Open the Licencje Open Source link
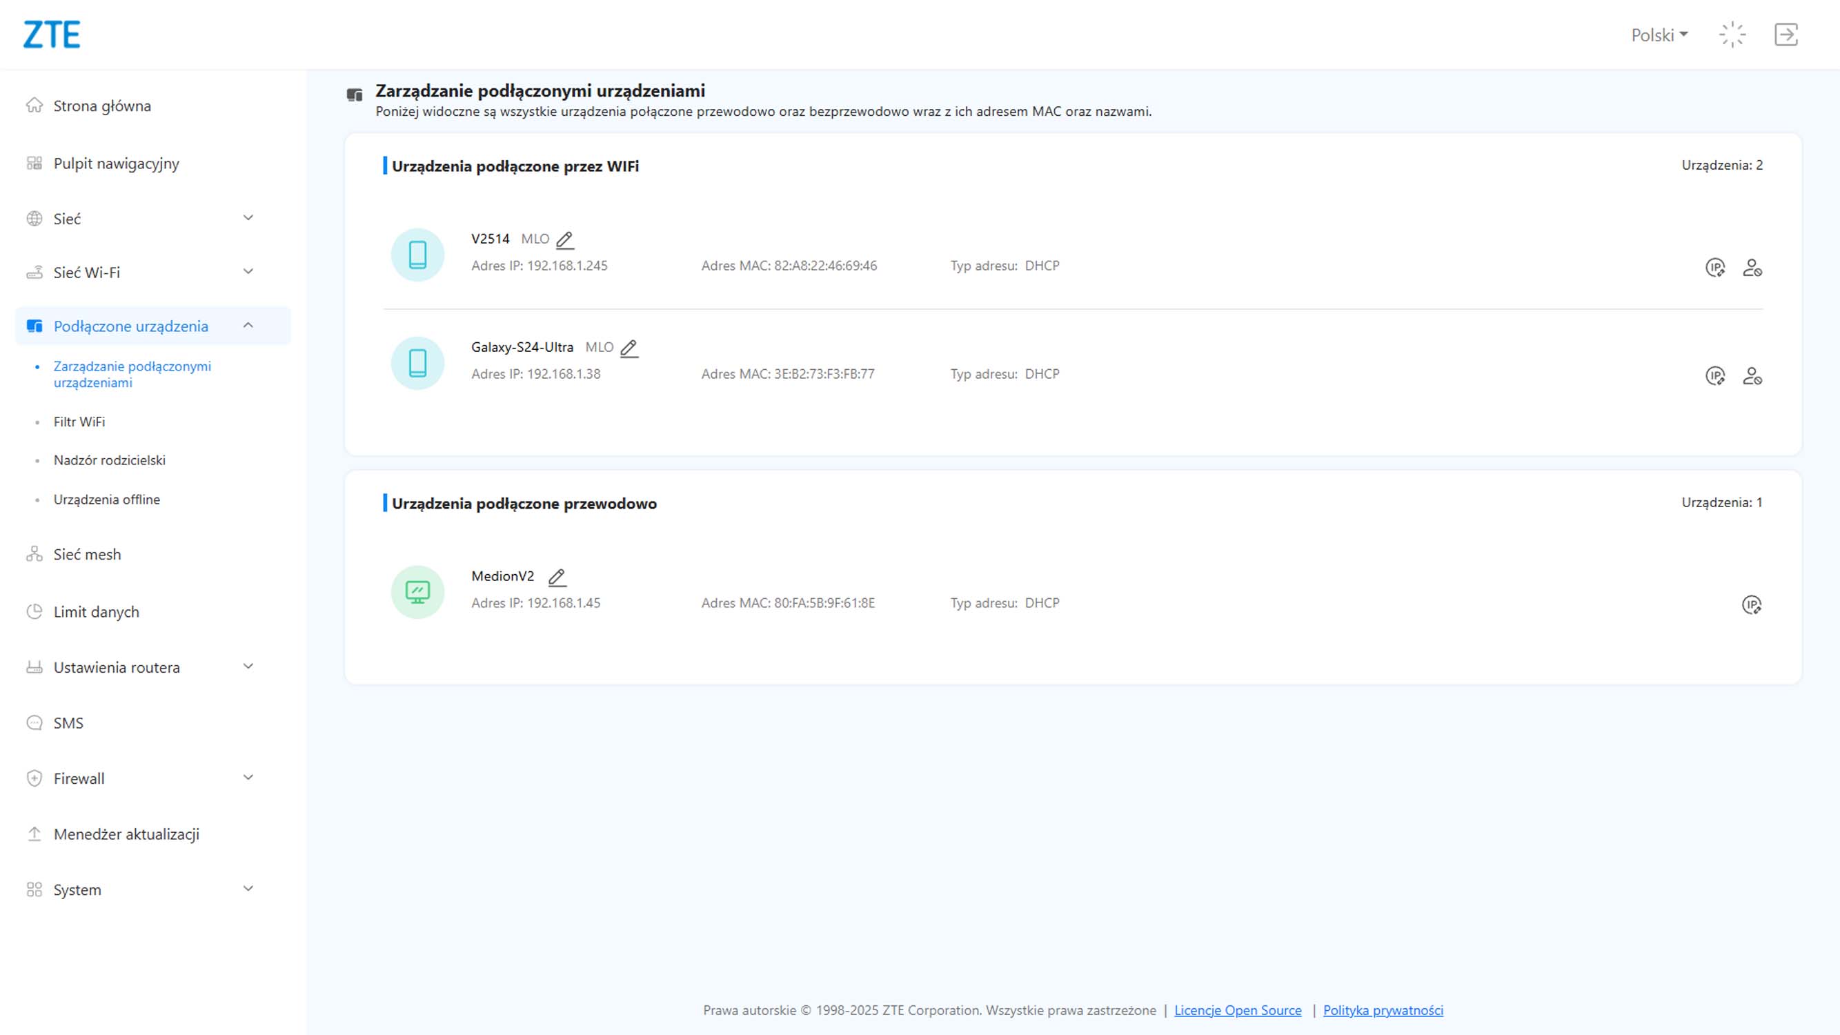The height and width of the screenshot is (1035, 1840). coord(1237,1010)
